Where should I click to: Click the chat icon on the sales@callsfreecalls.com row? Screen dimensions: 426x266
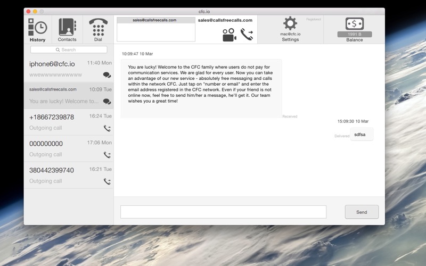point(106,102)
